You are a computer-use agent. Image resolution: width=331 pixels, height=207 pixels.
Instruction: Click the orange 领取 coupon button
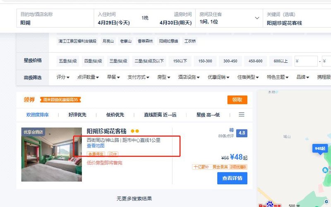[x=237, y=100]
